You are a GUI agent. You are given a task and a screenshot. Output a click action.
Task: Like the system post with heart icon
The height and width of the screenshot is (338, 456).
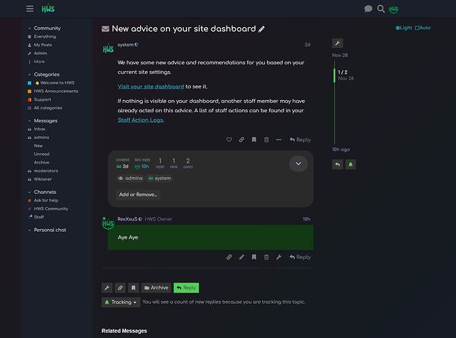point(229,140)
